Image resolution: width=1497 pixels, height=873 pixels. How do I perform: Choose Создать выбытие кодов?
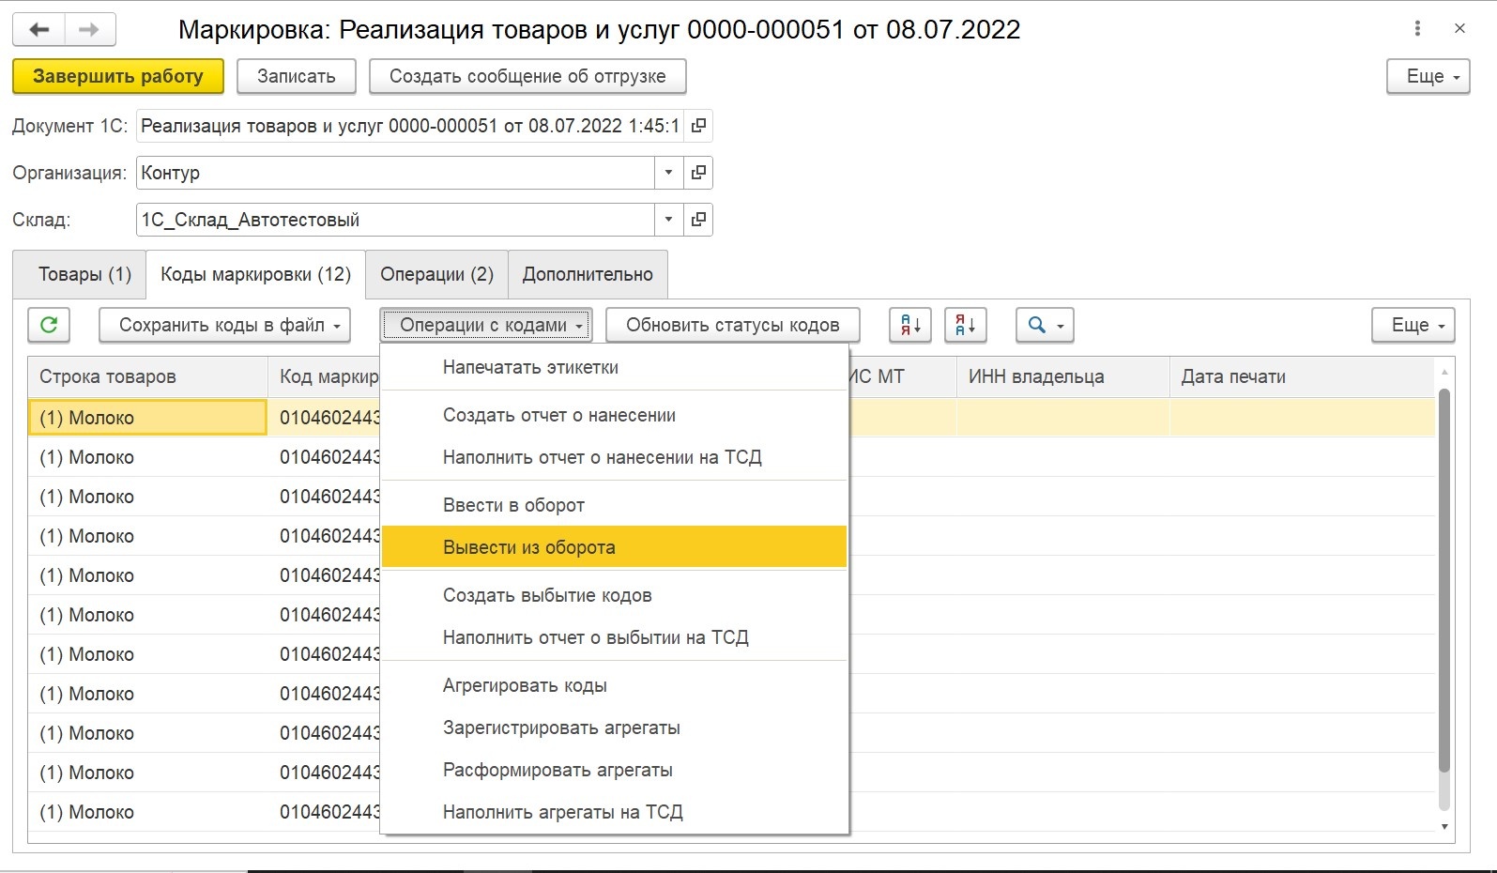coord(615,595)
